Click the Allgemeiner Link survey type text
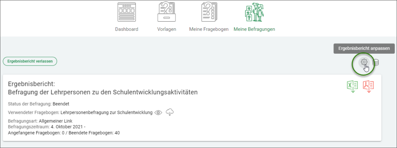The image size is (397, 148). 56,121
